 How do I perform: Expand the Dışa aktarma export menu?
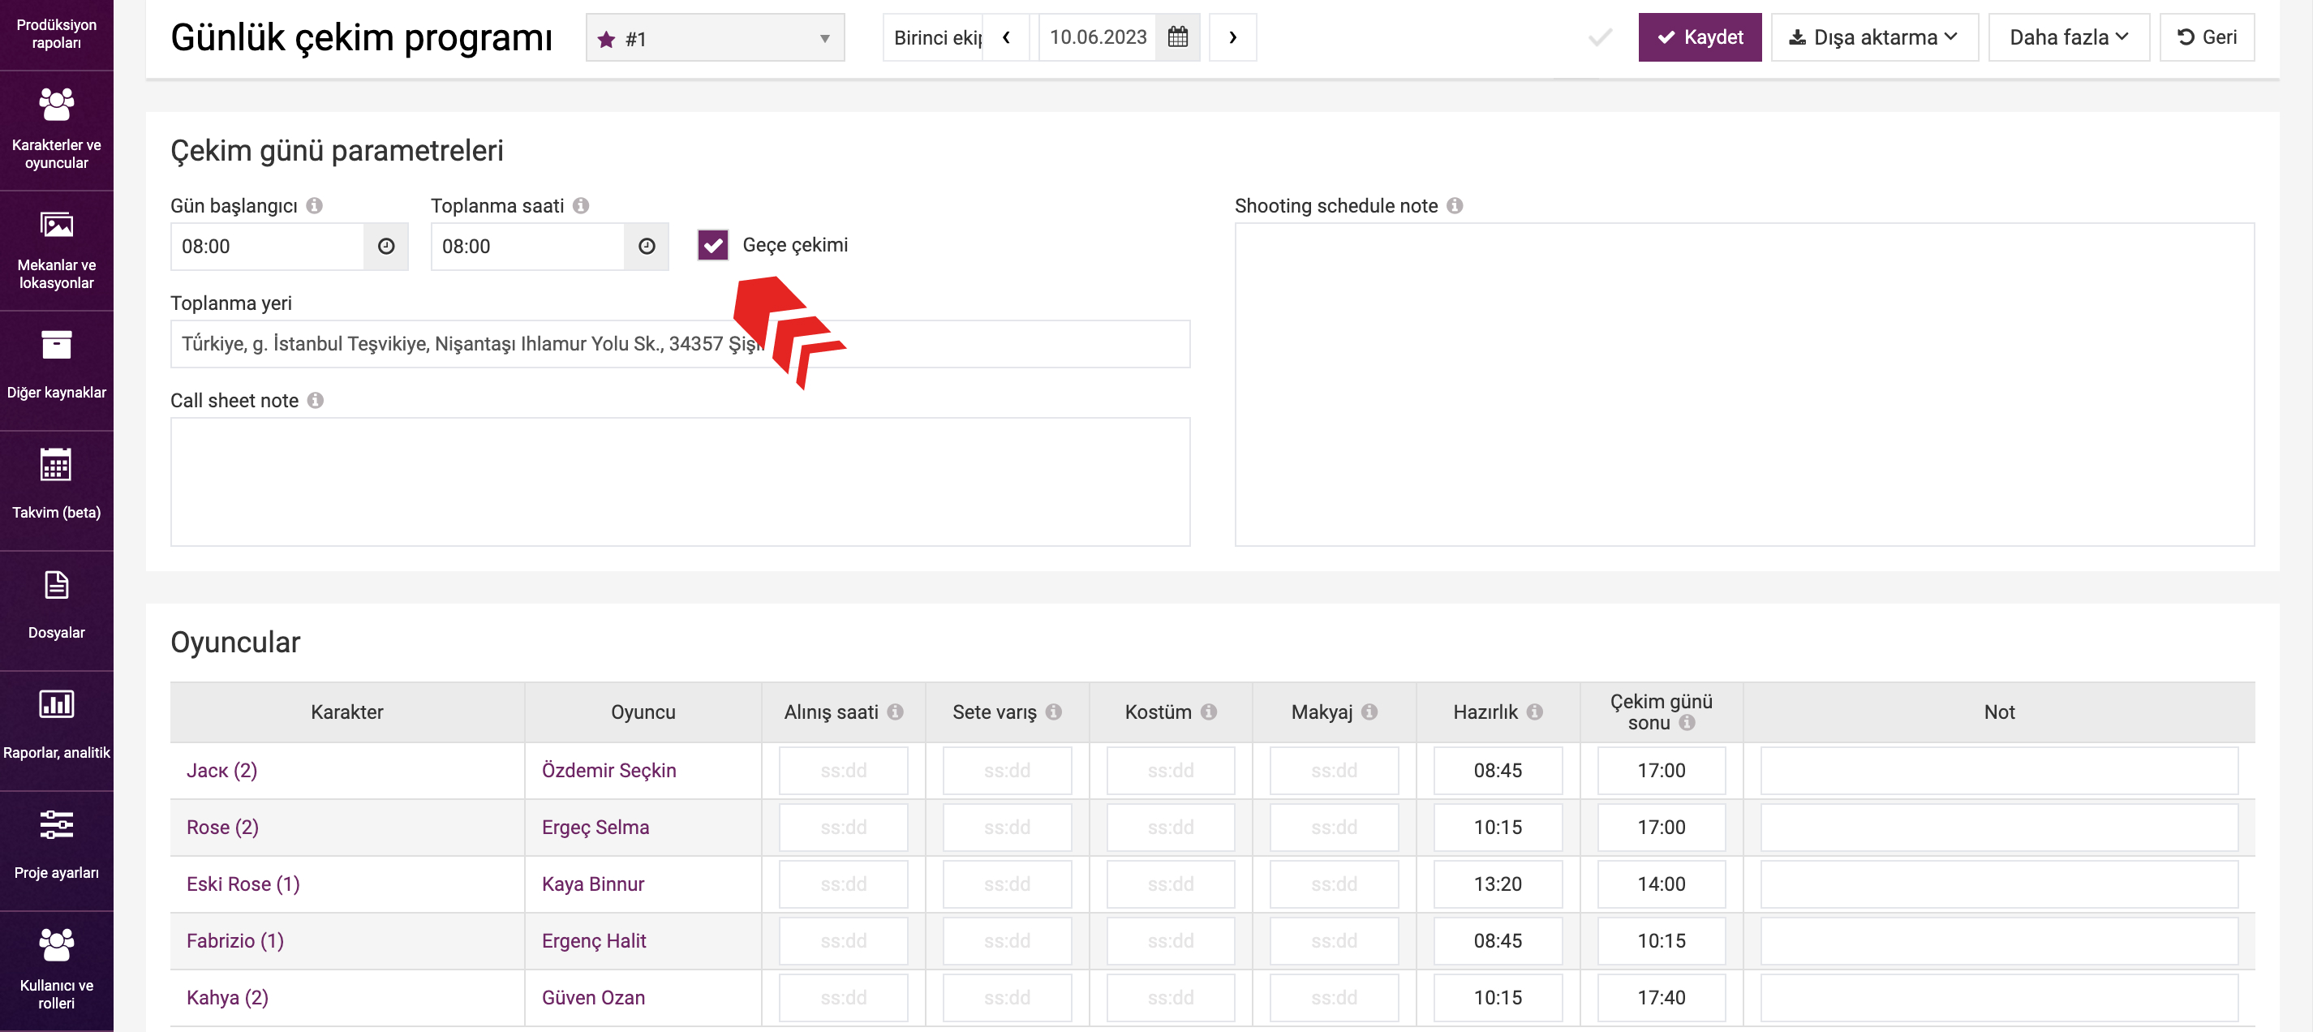coord(1874,37)
